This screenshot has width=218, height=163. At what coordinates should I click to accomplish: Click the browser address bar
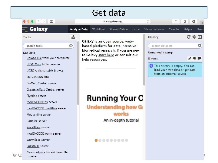(113, 21)
